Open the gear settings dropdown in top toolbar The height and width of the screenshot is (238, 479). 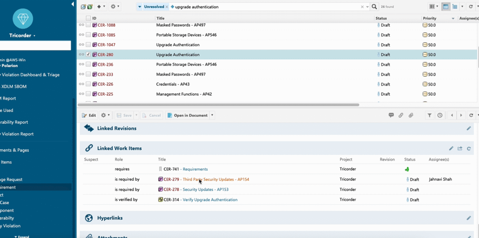115,7
